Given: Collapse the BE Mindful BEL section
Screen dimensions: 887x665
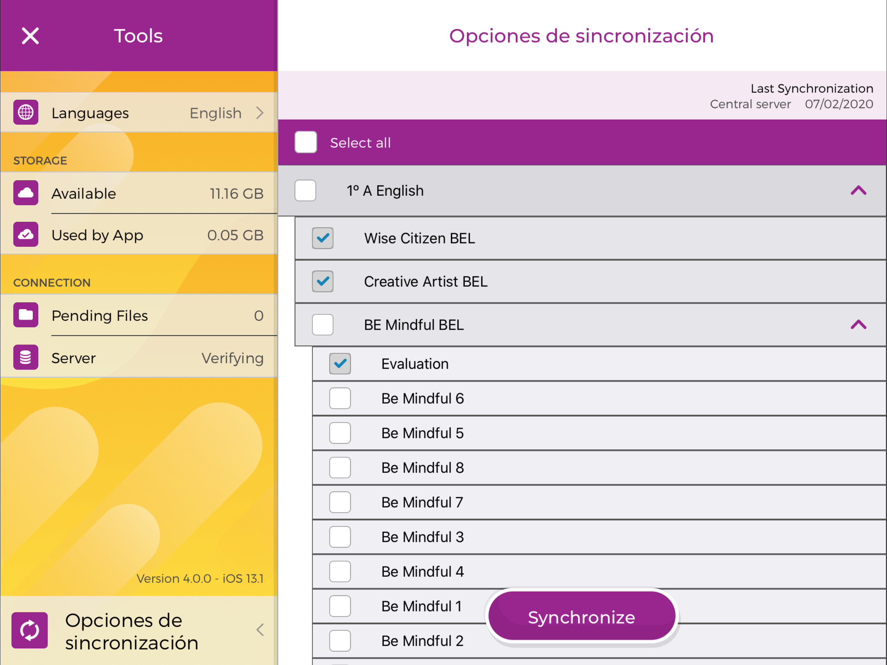Looking at the screenshot, I should click(x=858, y=324).
